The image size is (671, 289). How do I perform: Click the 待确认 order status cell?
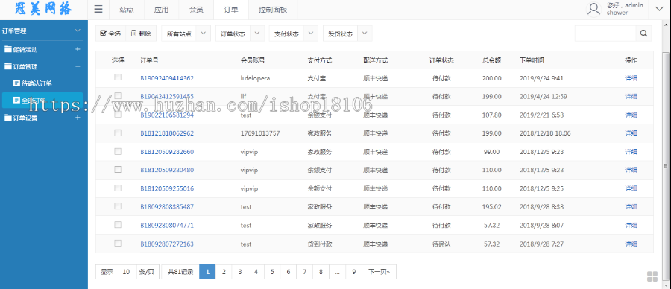tap(441, 244)
